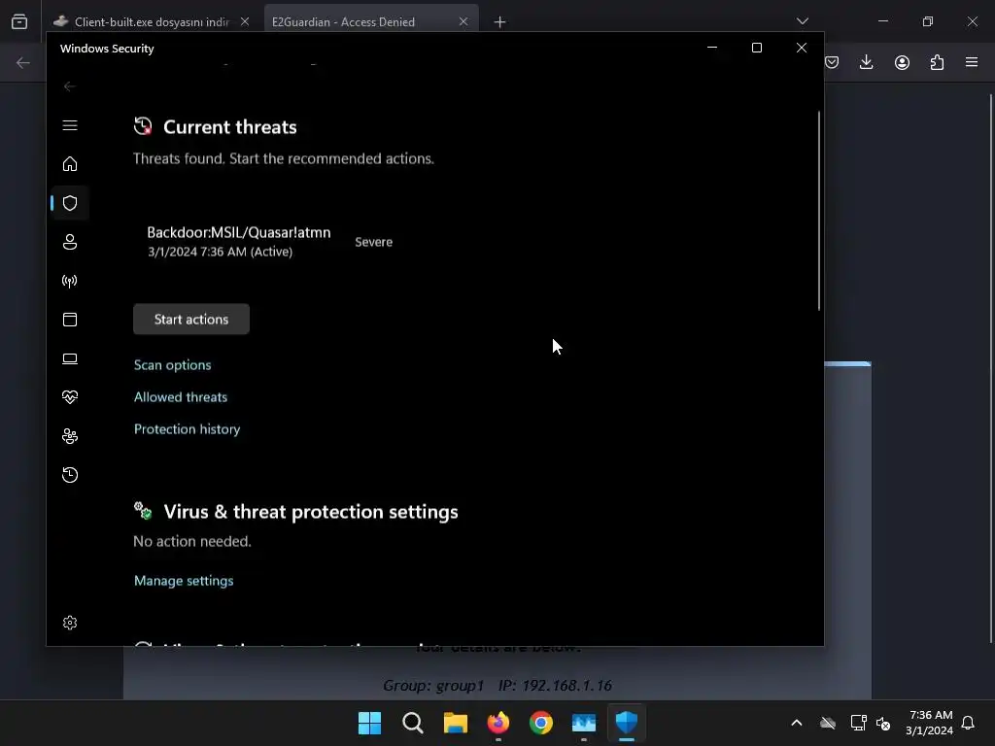The width and height of the screenshot is (995, 746).
Task: Open Windows Start menu
Action: pyautogui.click(x=369, y=723)
